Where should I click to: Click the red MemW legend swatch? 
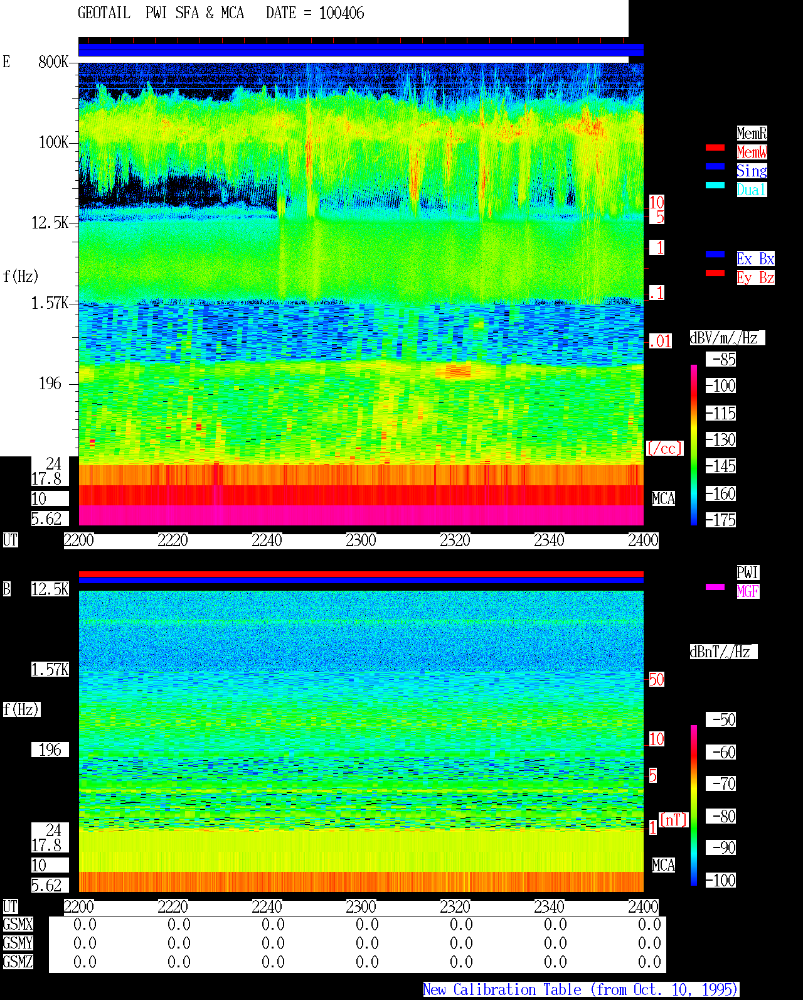tap(715, 148)
